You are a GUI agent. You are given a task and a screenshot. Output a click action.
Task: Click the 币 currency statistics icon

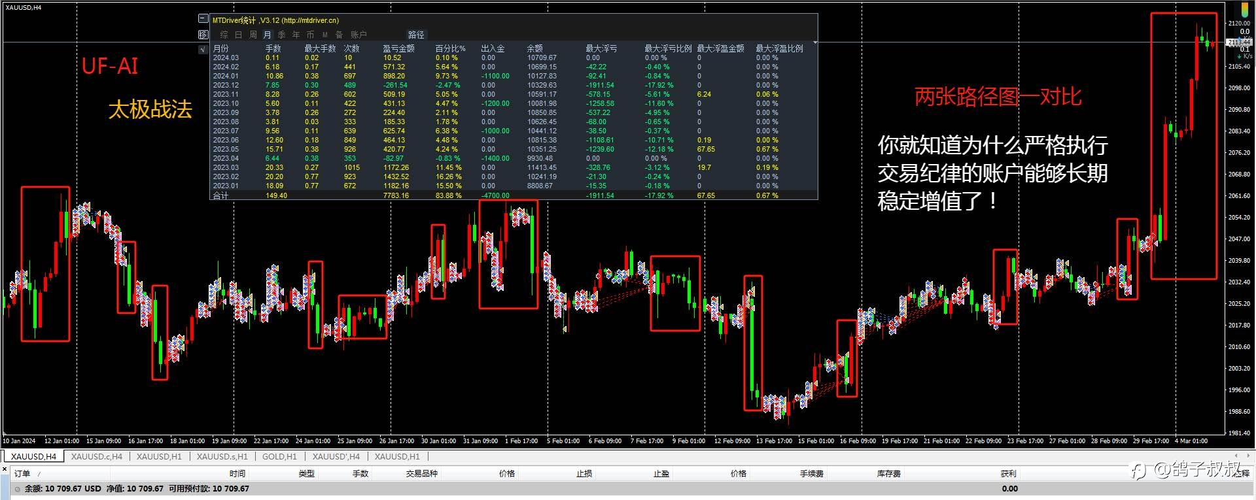(310, 35)
